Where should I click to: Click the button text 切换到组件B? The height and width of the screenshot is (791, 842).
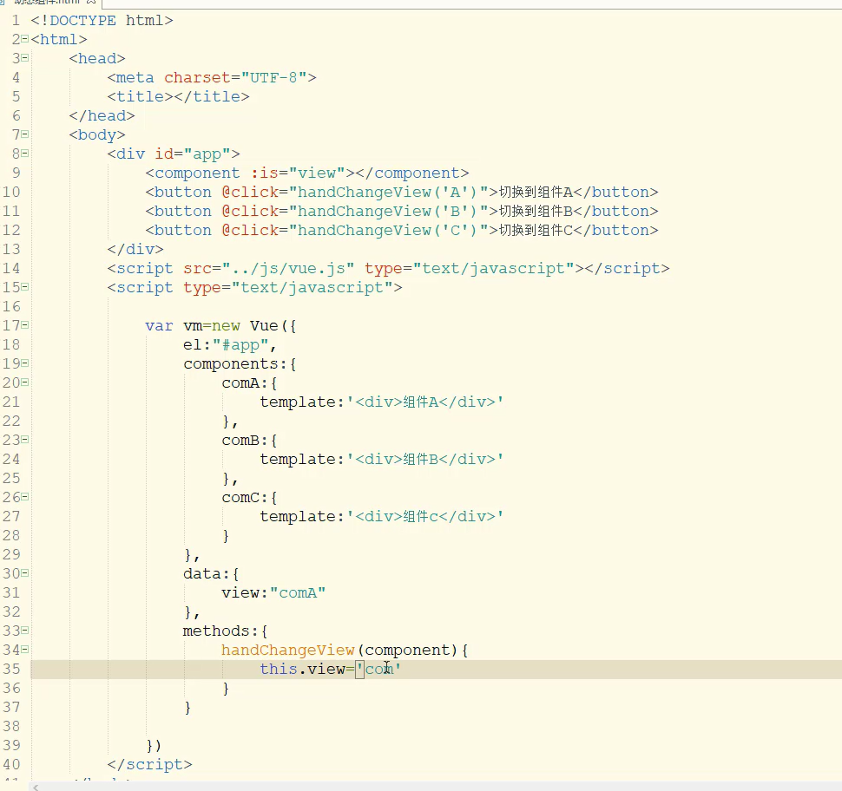[x=536, y=211]
